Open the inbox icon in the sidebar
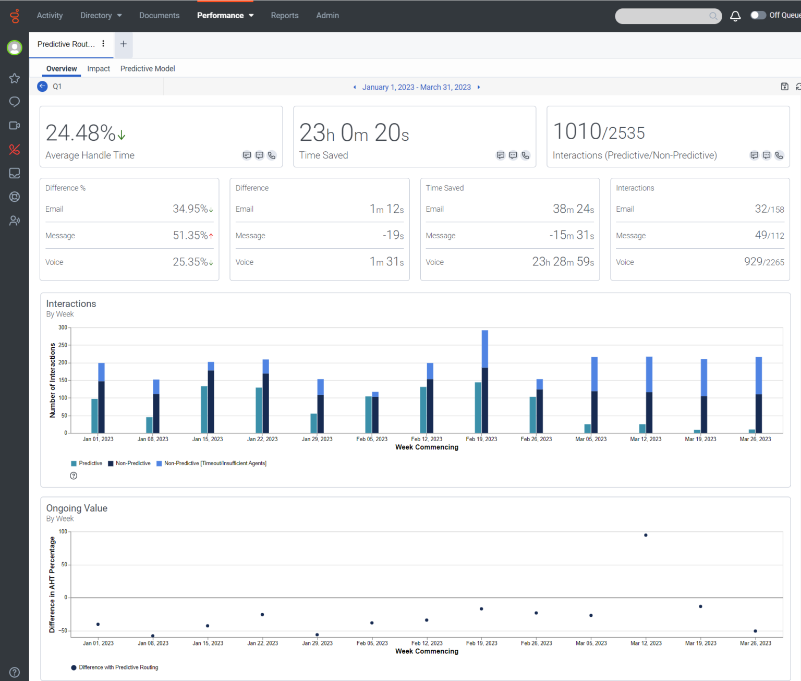Screen dimensions: 801x681 tap(14, 173)
